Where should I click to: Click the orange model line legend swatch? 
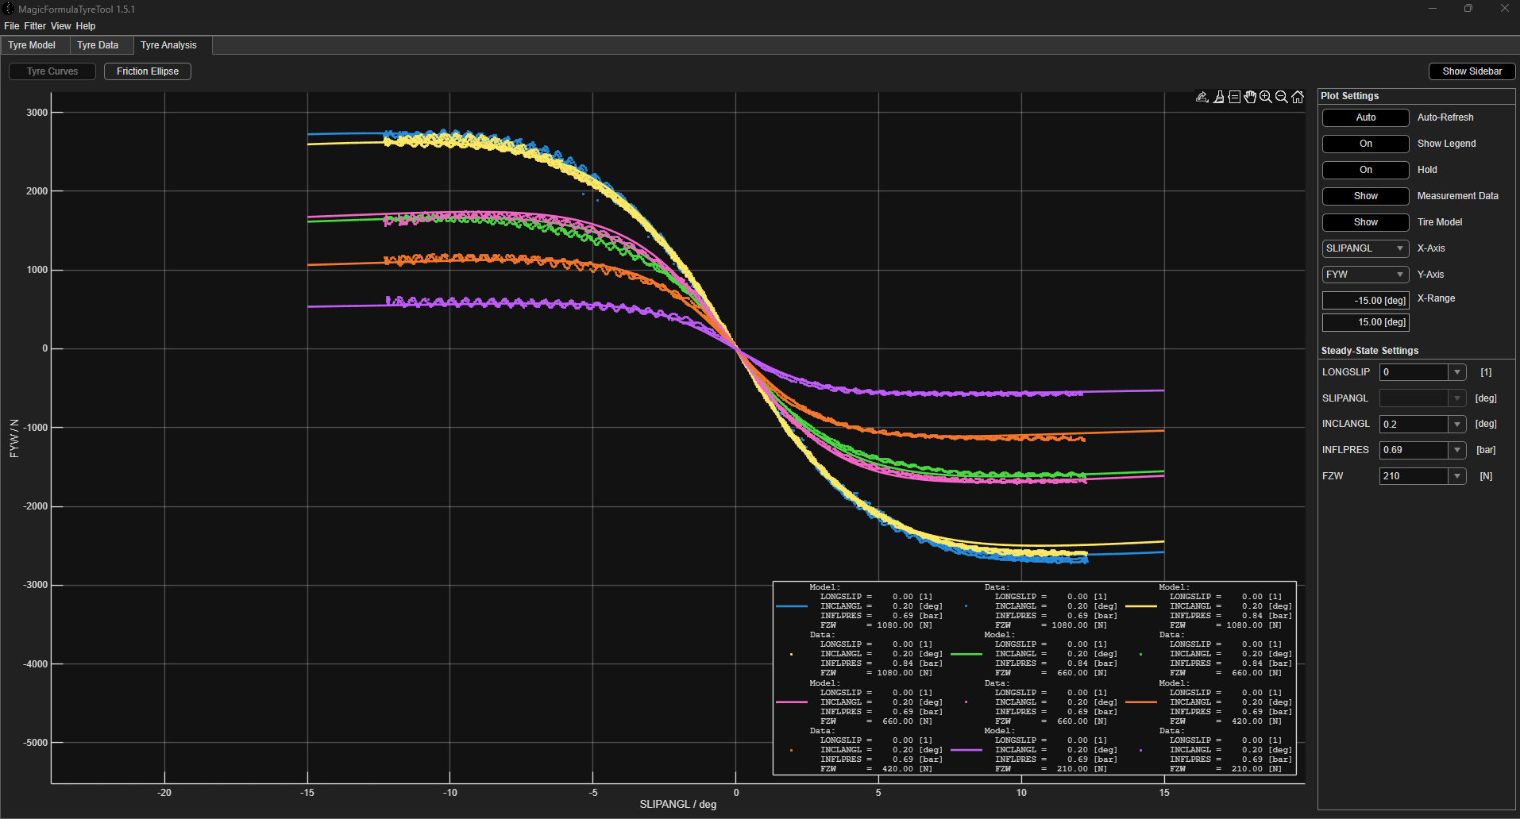[1140, 702]
